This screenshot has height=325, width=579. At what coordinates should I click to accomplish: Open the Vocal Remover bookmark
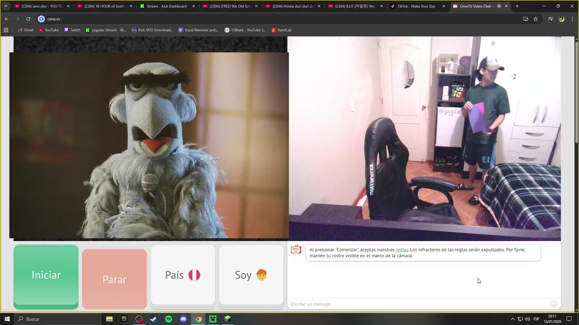click(x=198, y=30)
